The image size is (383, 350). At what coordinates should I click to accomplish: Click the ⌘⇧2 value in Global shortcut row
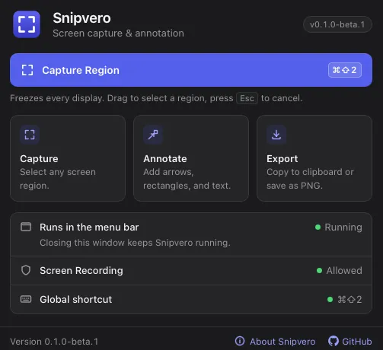coord(349,300)
